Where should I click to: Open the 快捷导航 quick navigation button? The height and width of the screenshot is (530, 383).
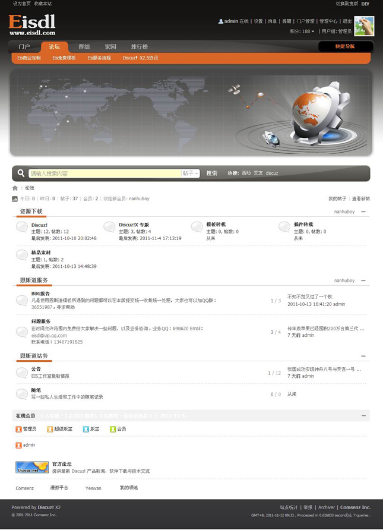pos(345,46)
